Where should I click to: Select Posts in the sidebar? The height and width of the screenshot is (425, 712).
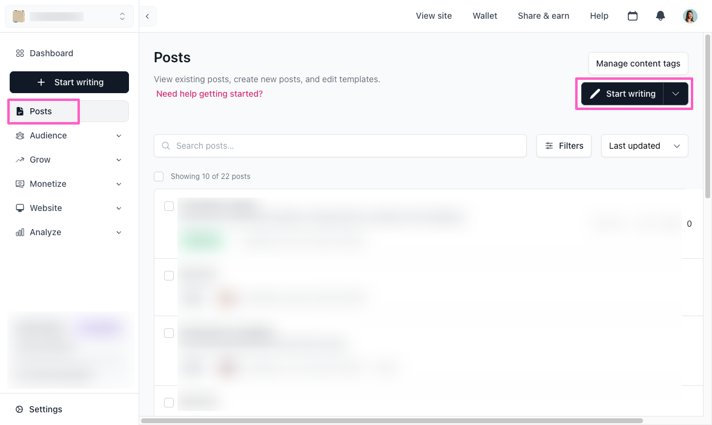click(x=41, y=111)
